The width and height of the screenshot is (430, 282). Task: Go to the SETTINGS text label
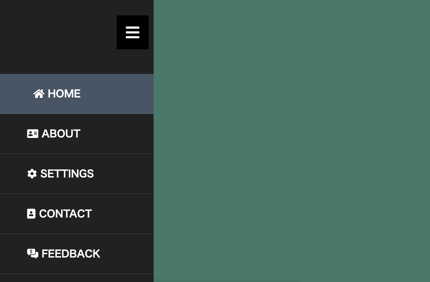[67, 174]
